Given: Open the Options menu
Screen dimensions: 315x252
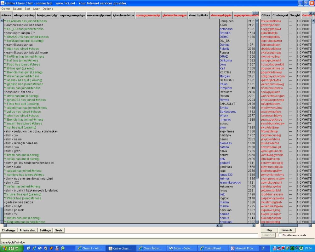Looking at the screenshot, I should tap(48, 9).
